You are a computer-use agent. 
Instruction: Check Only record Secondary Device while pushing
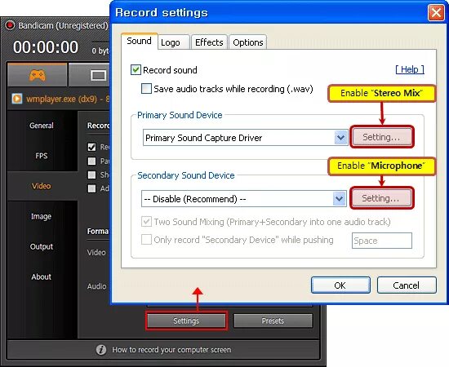coord(146,240)
